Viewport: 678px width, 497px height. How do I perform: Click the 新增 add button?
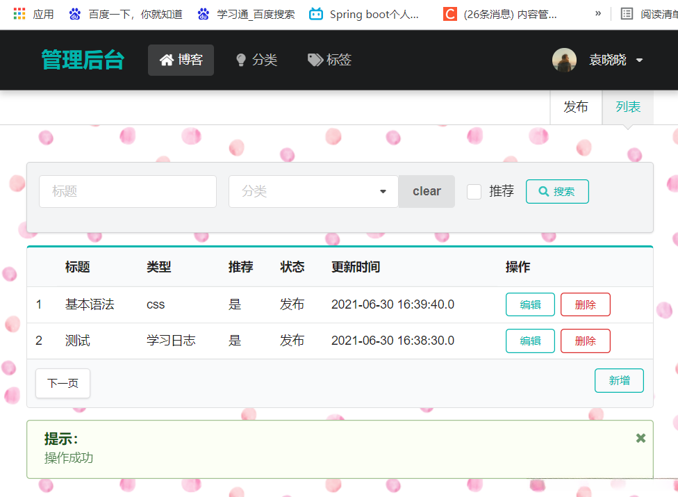[619, 381]
